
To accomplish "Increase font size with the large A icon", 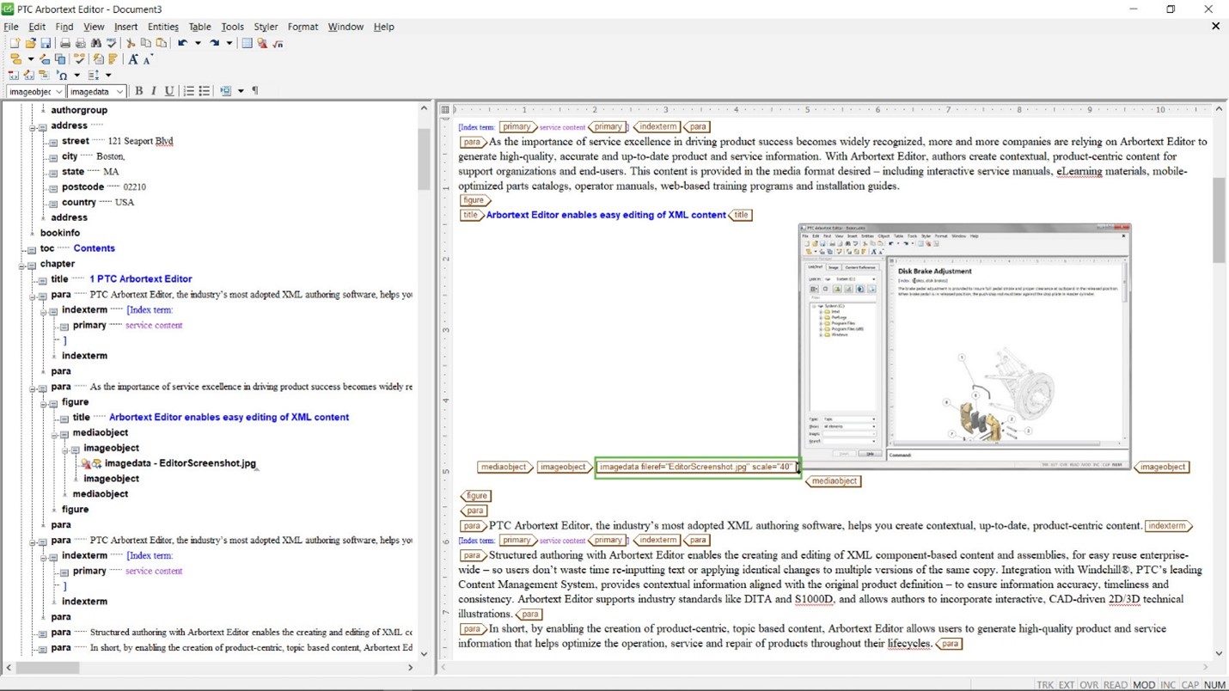I will (x=133, y=59).
